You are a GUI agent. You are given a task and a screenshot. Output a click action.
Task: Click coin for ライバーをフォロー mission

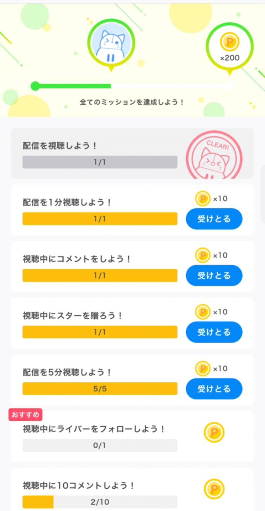[214, 432]
